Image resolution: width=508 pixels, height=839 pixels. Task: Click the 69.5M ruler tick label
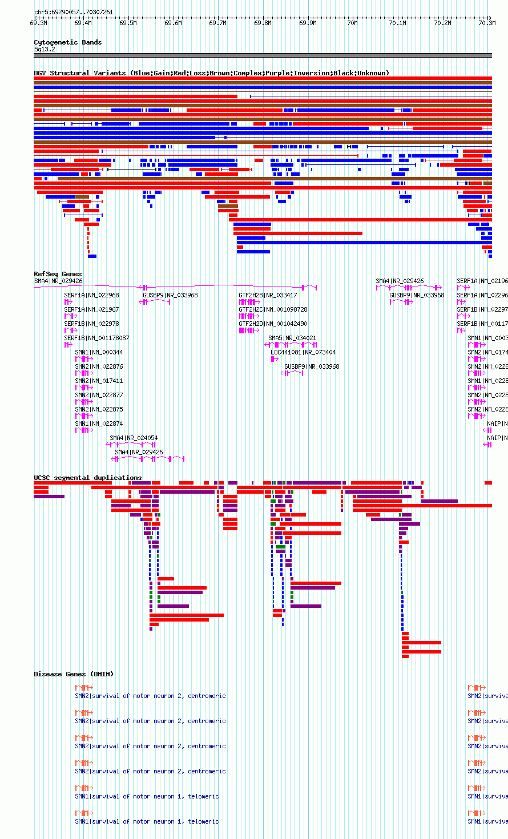click(128, 23)
